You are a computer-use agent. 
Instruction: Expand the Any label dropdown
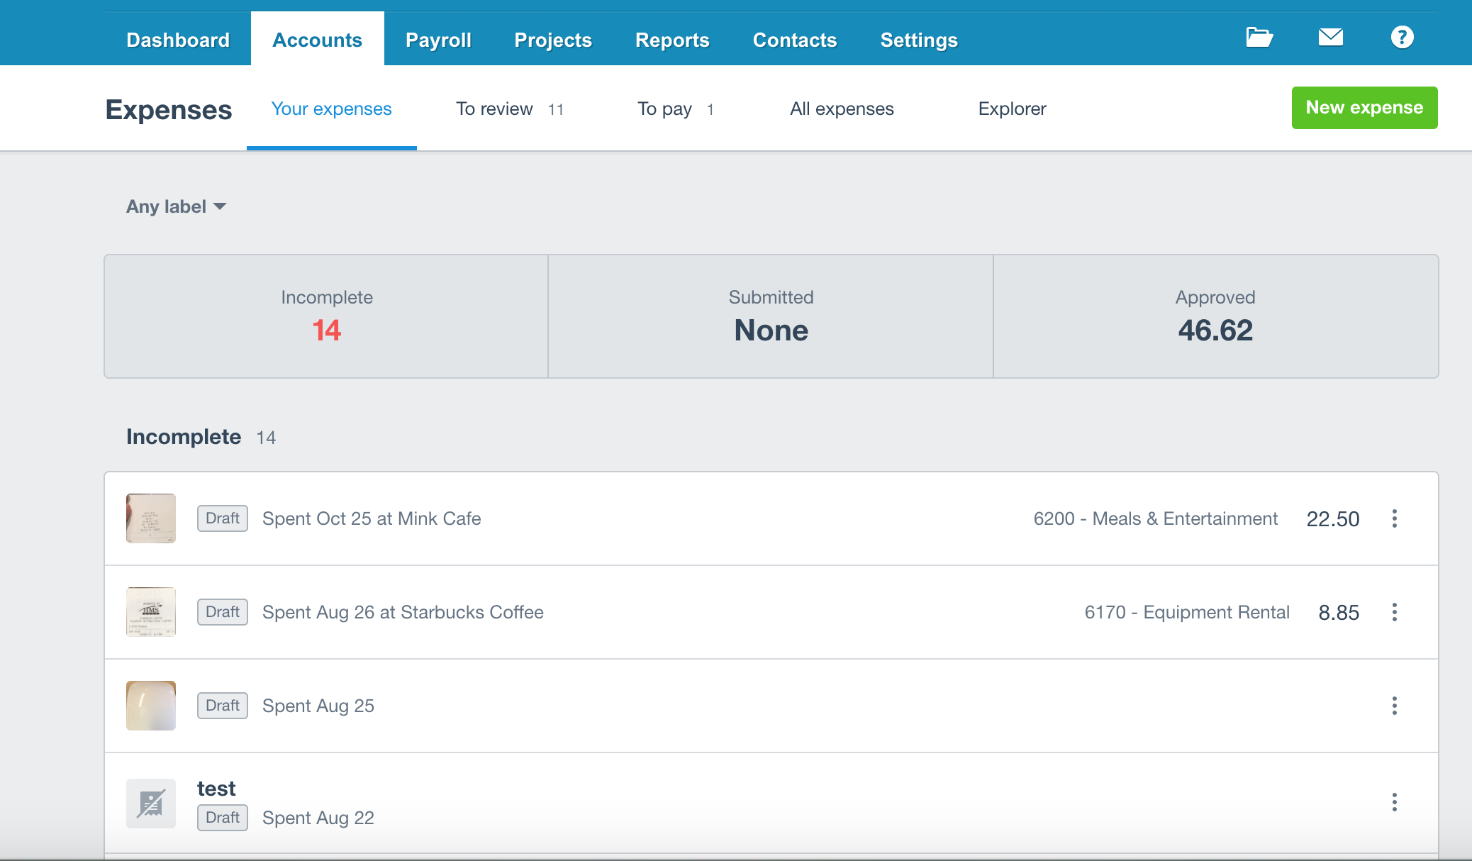tap(176, 206)
